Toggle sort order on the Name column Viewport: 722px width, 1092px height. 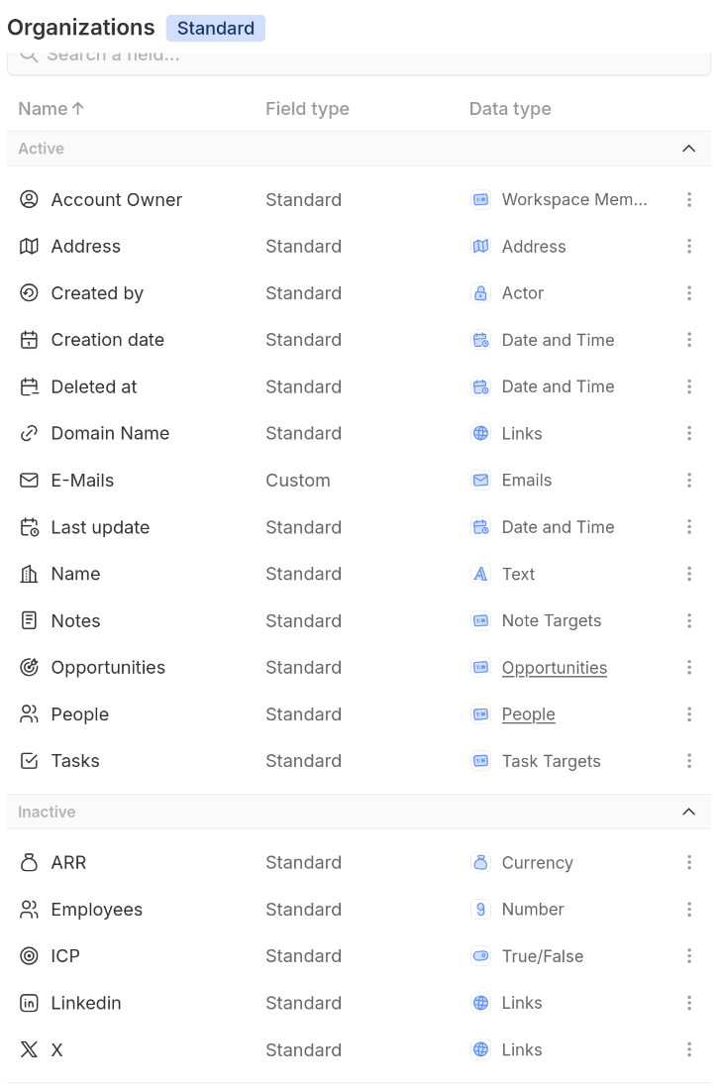coord(52,108)
